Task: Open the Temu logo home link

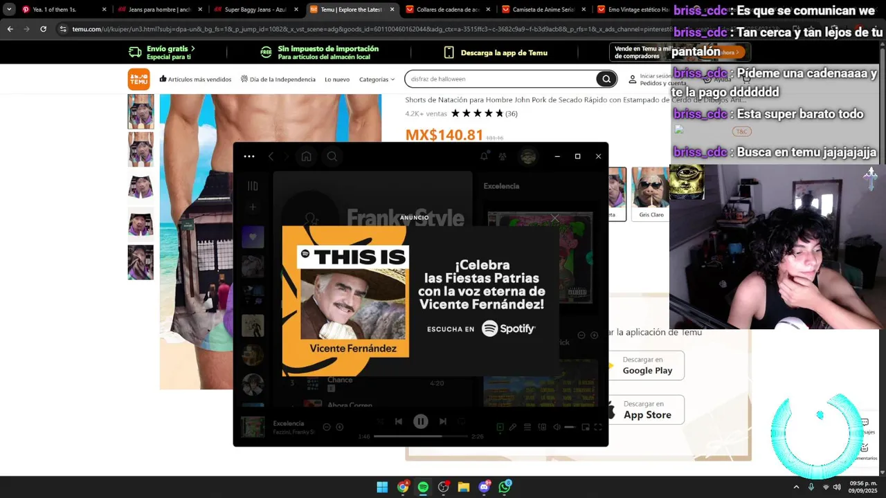Action: point(138,79)
